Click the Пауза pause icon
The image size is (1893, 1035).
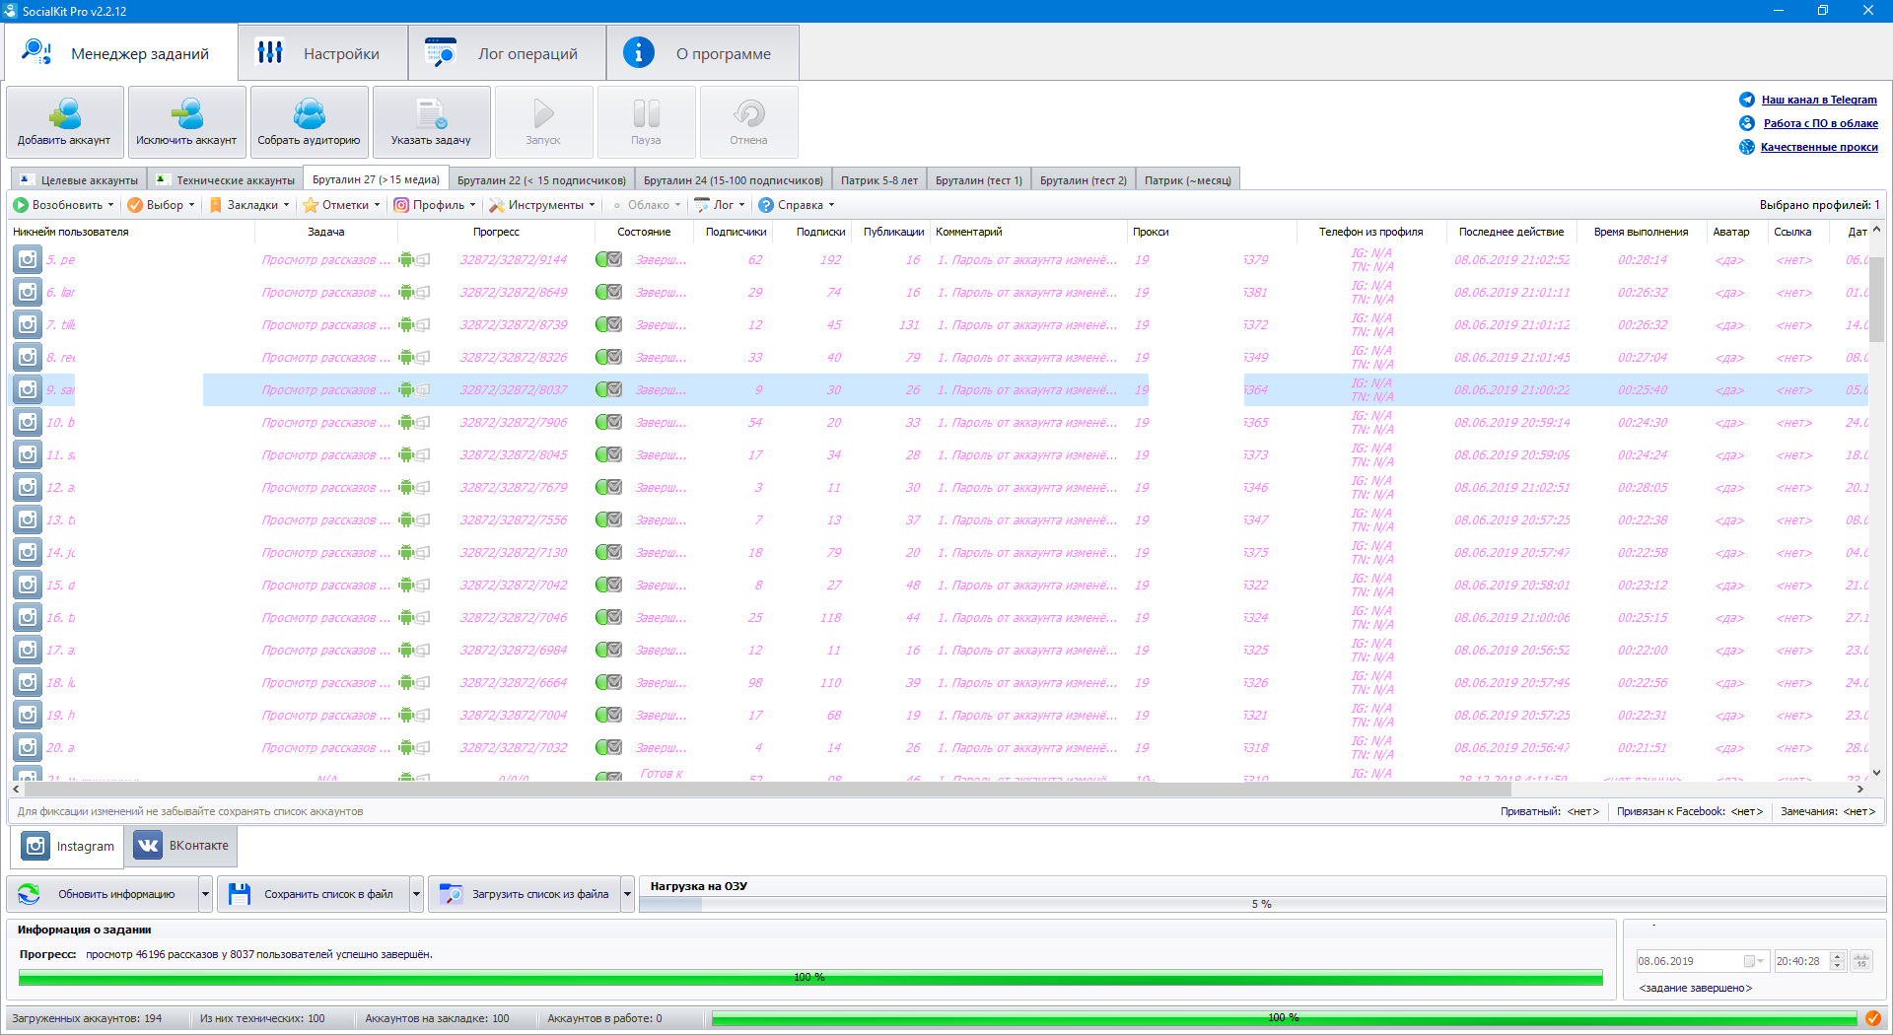click(646, 114)
